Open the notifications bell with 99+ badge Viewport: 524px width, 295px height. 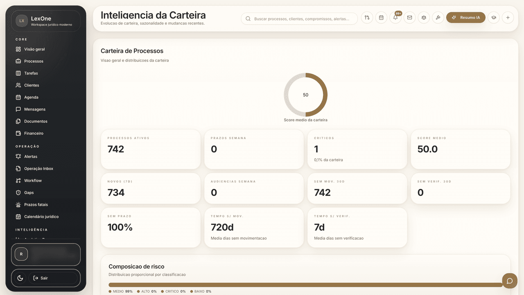point(395,18)
